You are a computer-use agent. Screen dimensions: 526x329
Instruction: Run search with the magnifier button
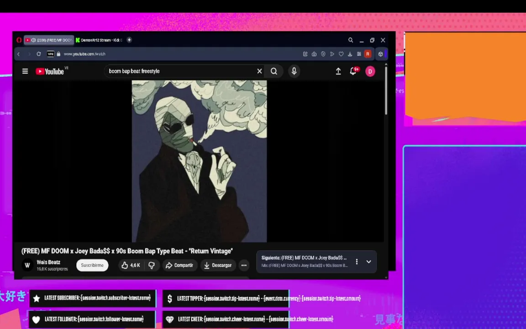pyautogui.click(x=274, y=71)
